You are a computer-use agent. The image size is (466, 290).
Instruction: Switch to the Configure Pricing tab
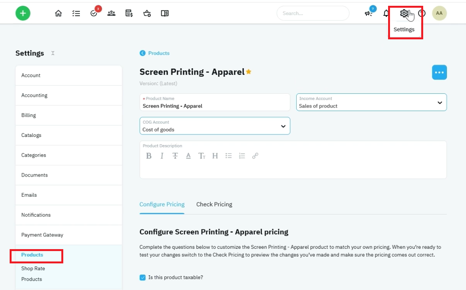point(162,204)
